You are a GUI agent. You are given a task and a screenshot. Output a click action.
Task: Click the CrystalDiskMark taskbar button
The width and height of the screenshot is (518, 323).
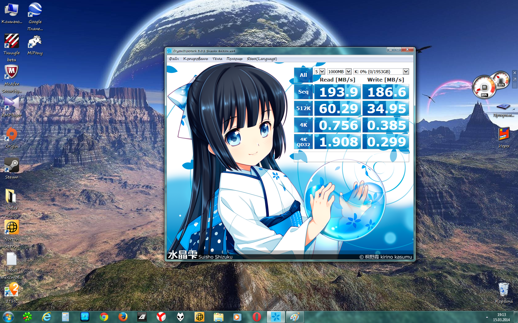(x=276, y=317)
